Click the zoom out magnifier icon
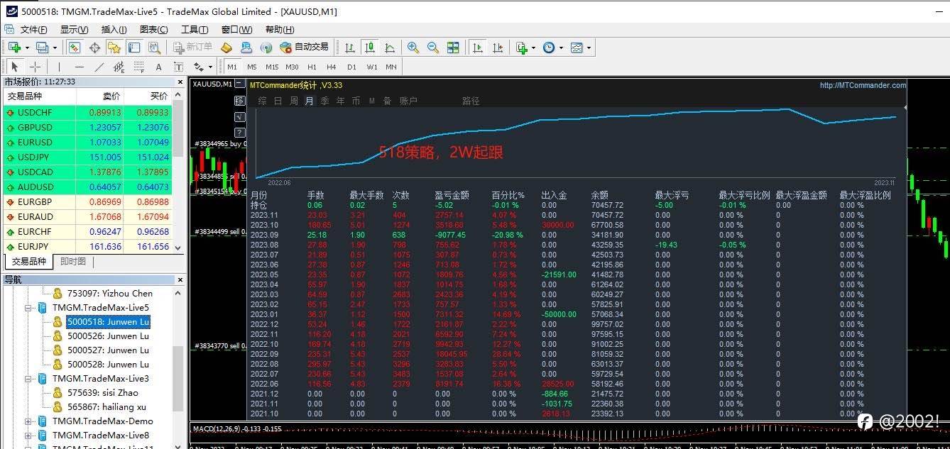Screen dimensions: 950x449 (433, 48)
